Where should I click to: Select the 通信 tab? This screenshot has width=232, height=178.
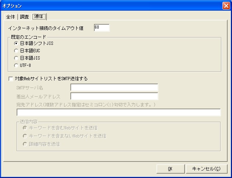[x=39, y=17]
